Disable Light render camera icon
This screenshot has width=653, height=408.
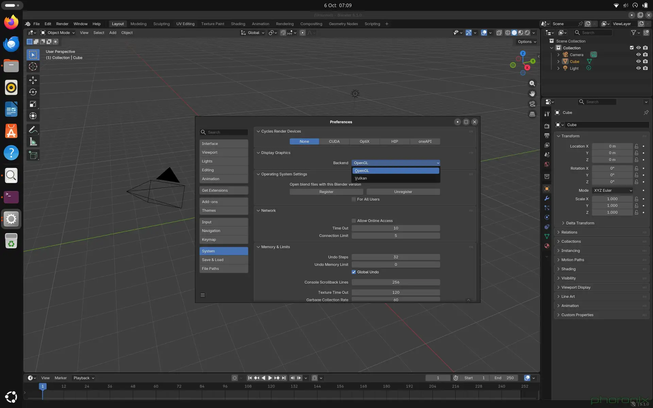[x=645, y=68]
